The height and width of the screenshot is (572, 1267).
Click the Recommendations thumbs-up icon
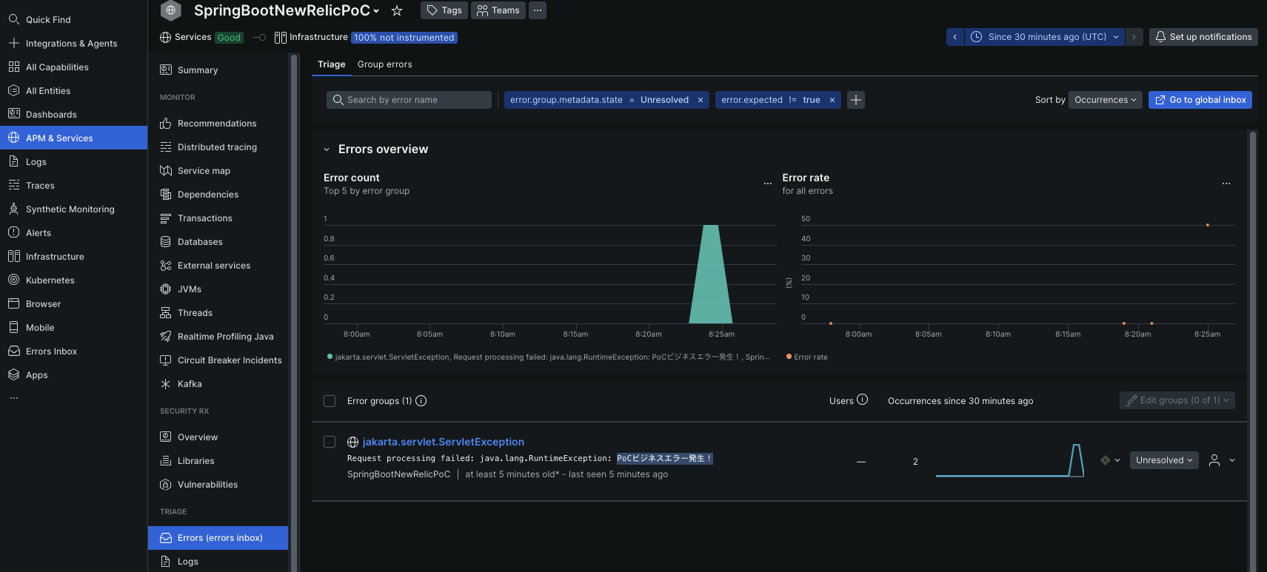click(166, 123)
